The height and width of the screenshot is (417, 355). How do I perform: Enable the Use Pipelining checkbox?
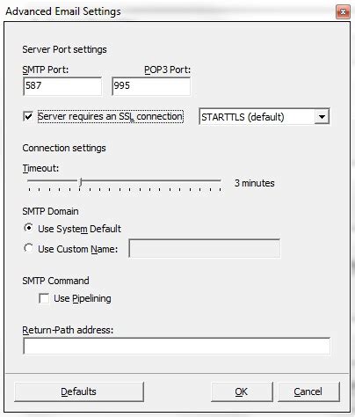[44, 298]
